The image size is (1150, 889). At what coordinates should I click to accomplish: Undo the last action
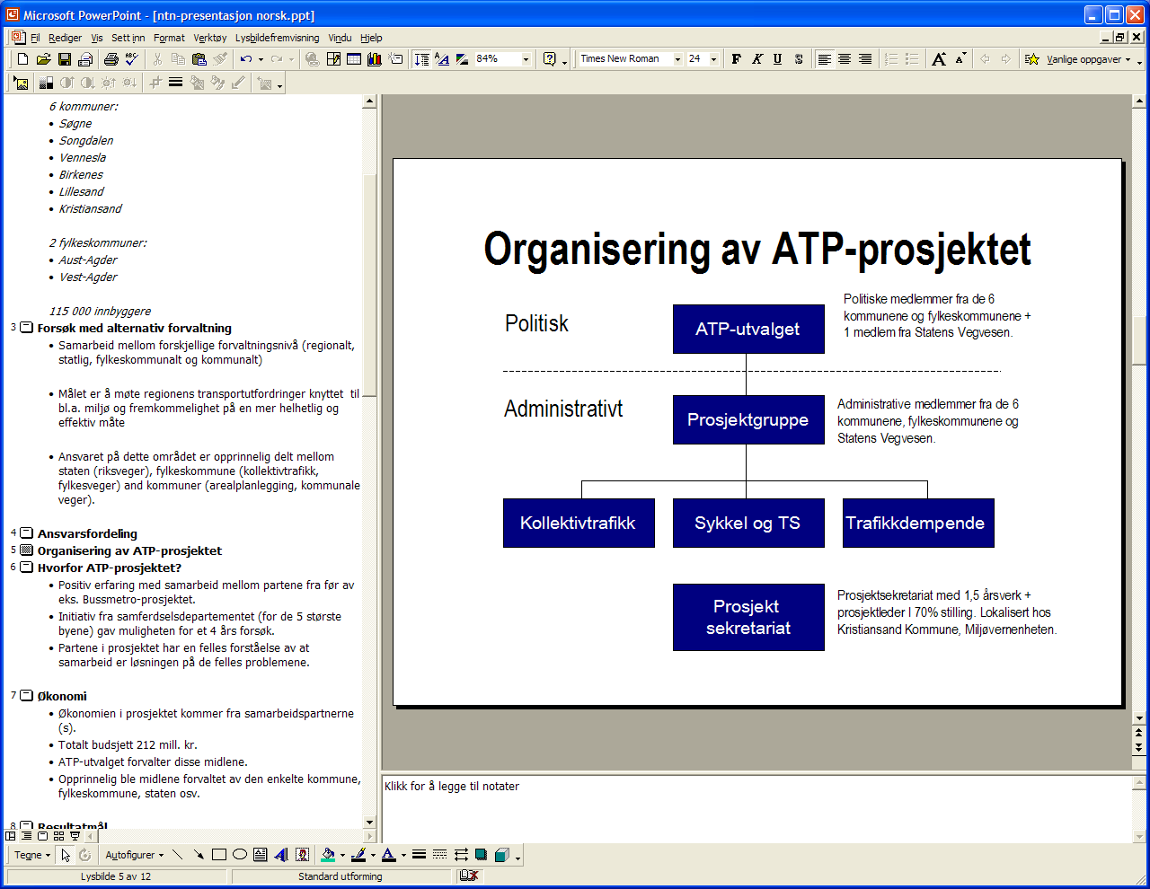pyautogui.click(x=245, y=59)
